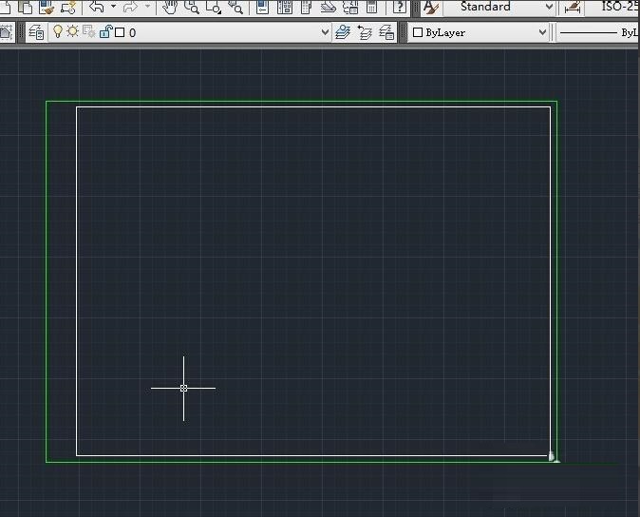
Task: Select the white inner rectangle's top edge
Action: tap(313, 107)
